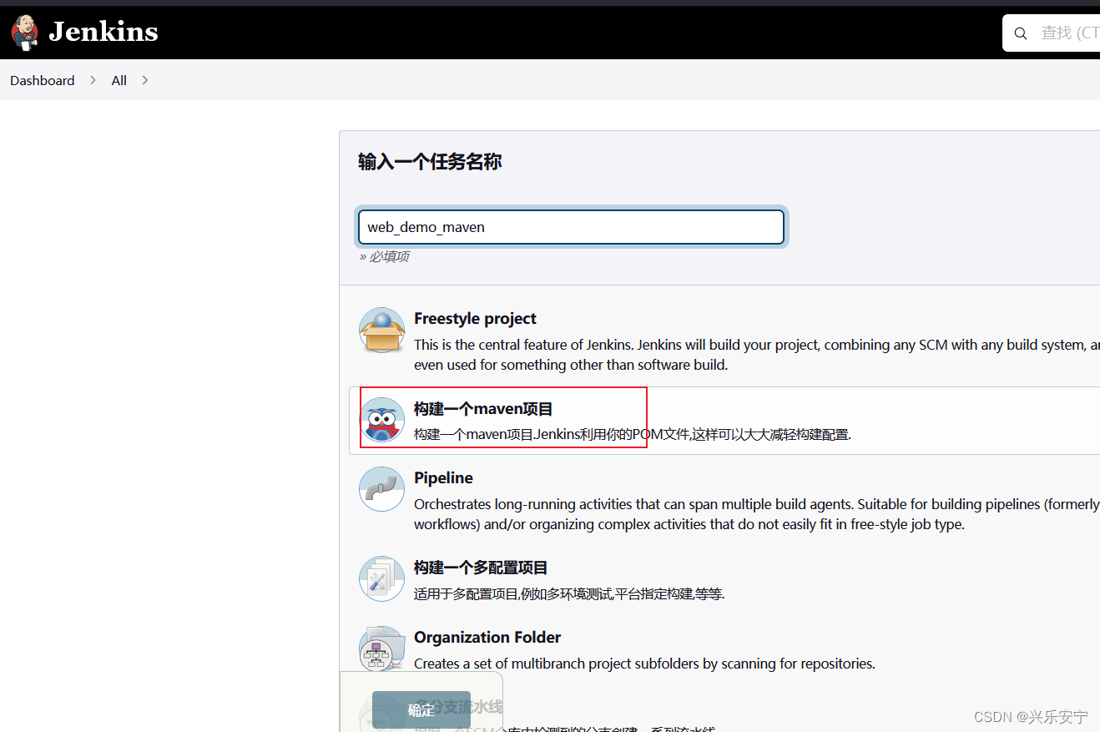The width and height of the screenshot is (1100, 732).
Task: Click the Jenkins title text in header
Action: tap(103, 32)
